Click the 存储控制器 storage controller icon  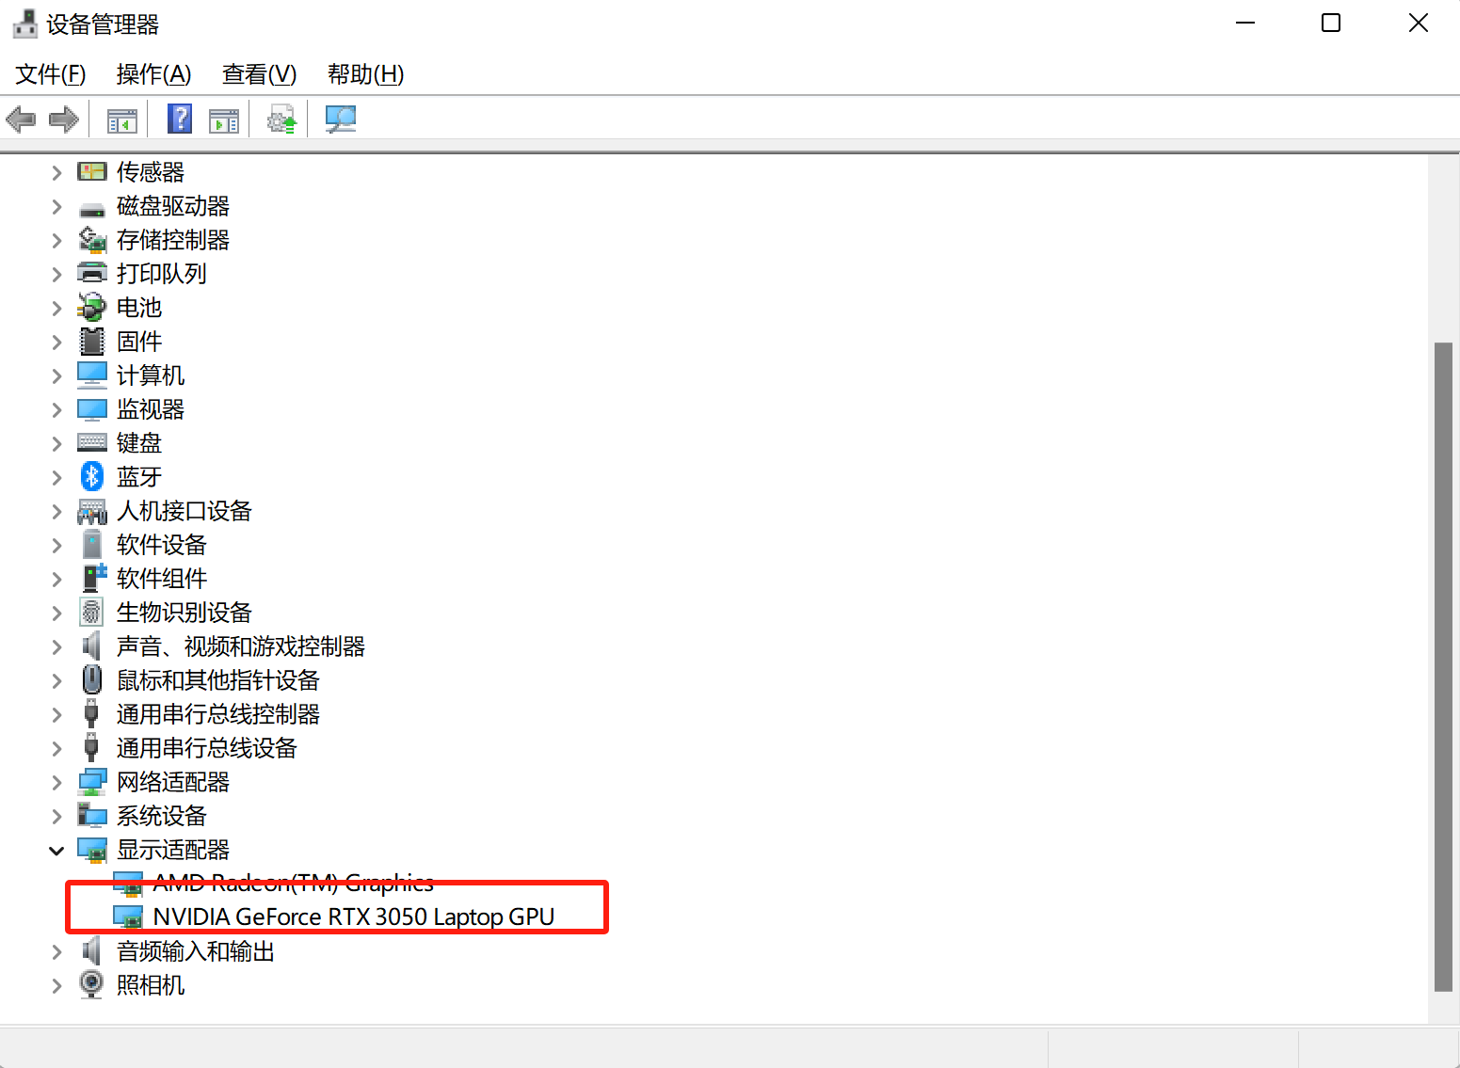tap(92, 240)
